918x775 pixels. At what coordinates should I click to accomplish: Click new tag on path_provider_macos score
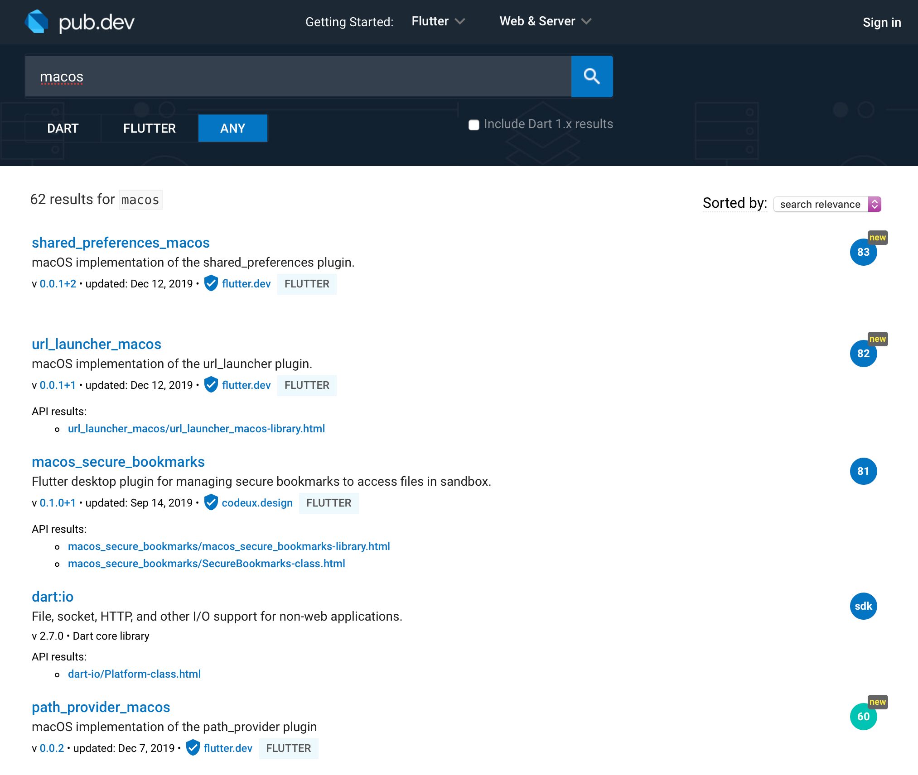878,702
